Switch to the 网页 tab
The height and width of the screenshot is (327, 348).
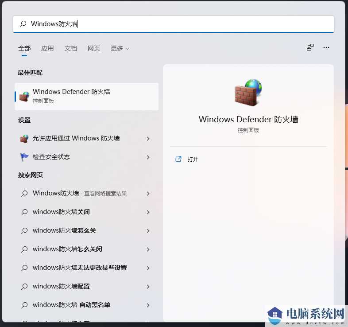(94, 48)
